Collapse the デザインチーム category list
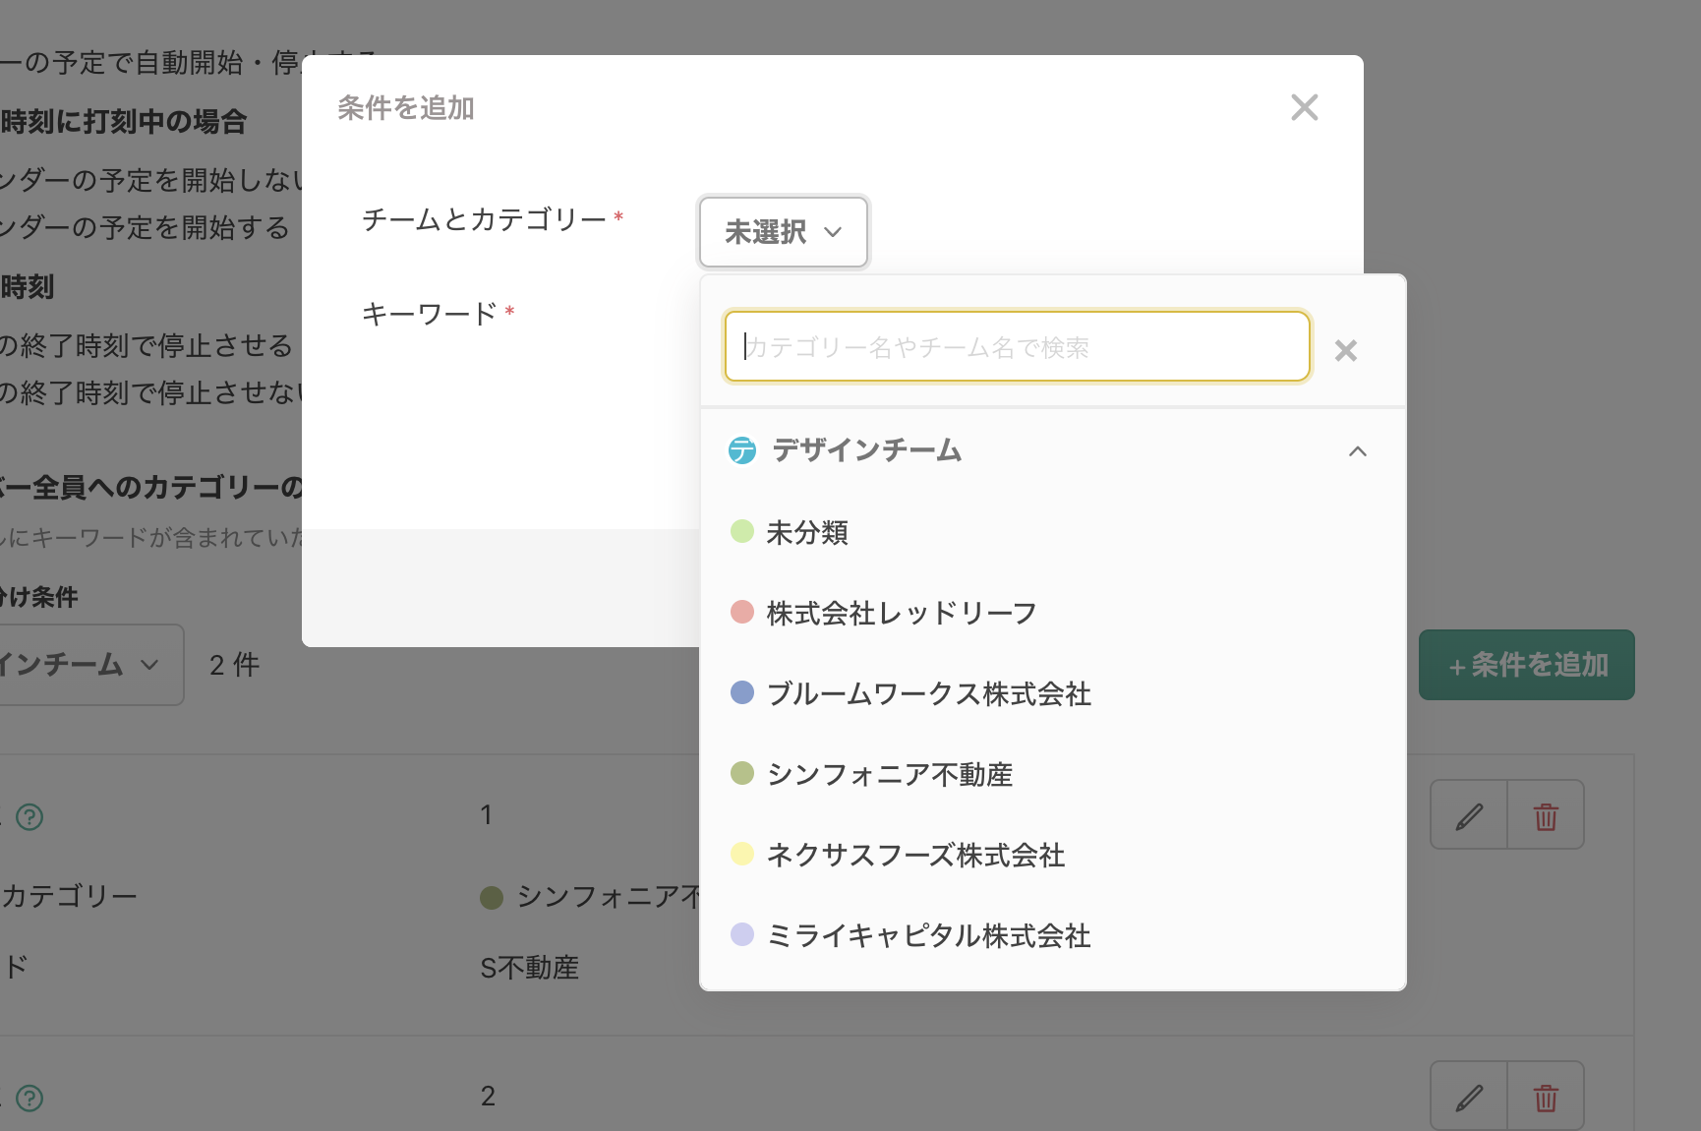Screen dimensions: 1701x1131 point(1359,450)
